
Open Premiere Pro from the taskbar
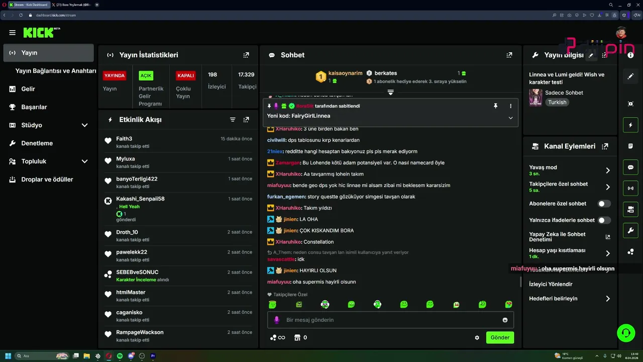coord(153,356)
